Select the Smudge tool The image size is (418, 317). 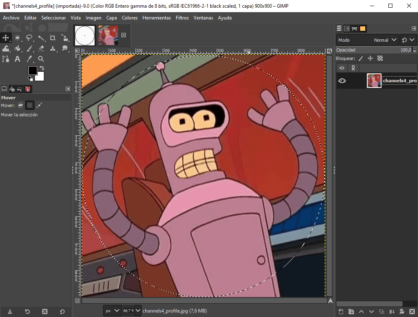(x=64, y=49)
